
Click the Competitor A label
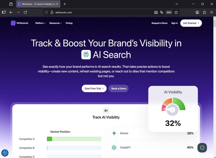coord(27,139)
